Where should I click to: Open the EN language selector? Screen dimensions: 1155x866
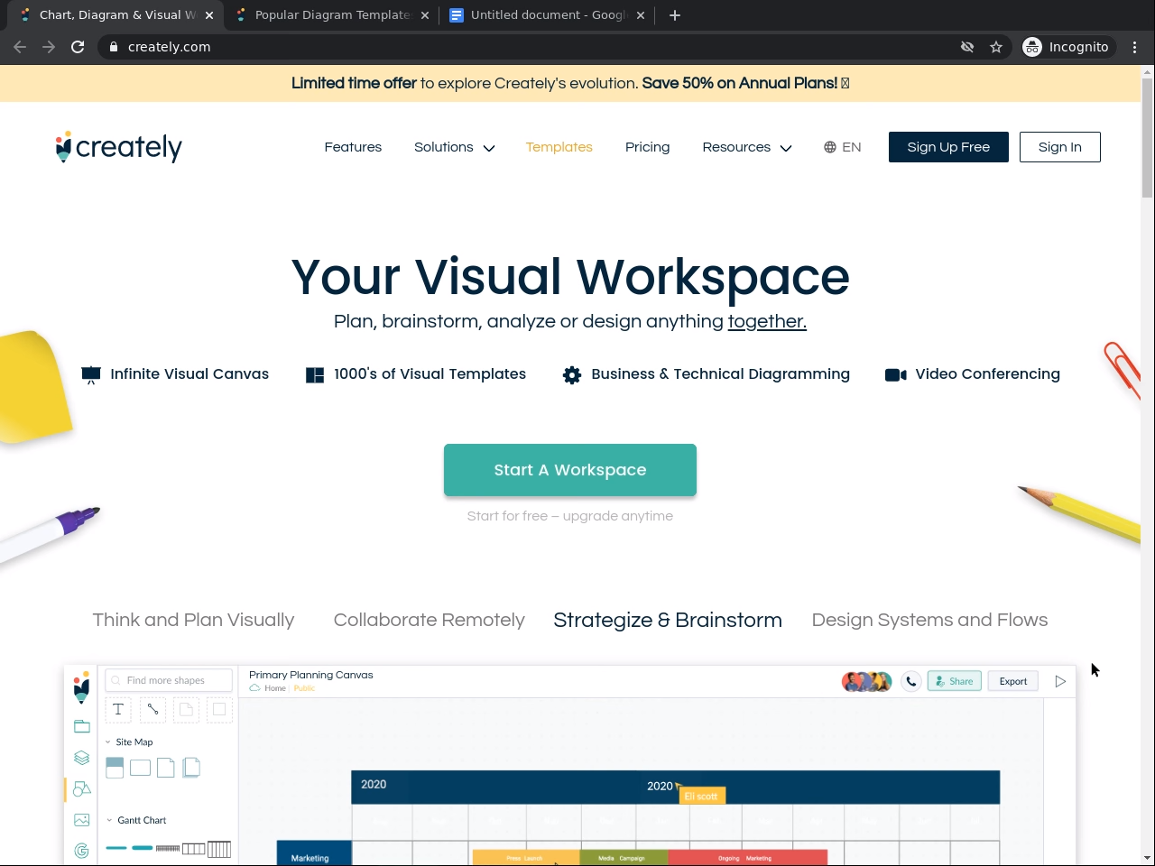(x=843, y=147)
